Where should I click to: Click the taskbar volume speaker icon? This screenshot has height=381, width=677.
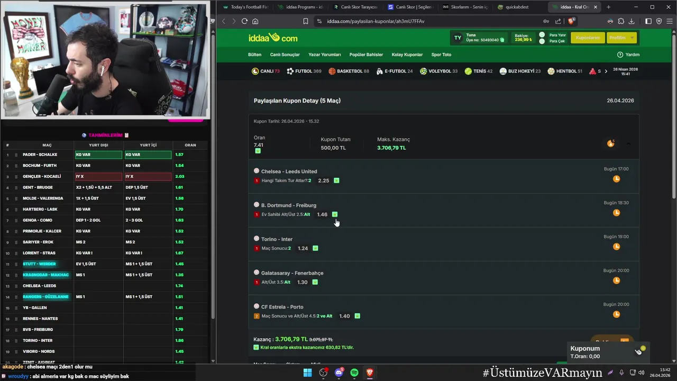641,373
